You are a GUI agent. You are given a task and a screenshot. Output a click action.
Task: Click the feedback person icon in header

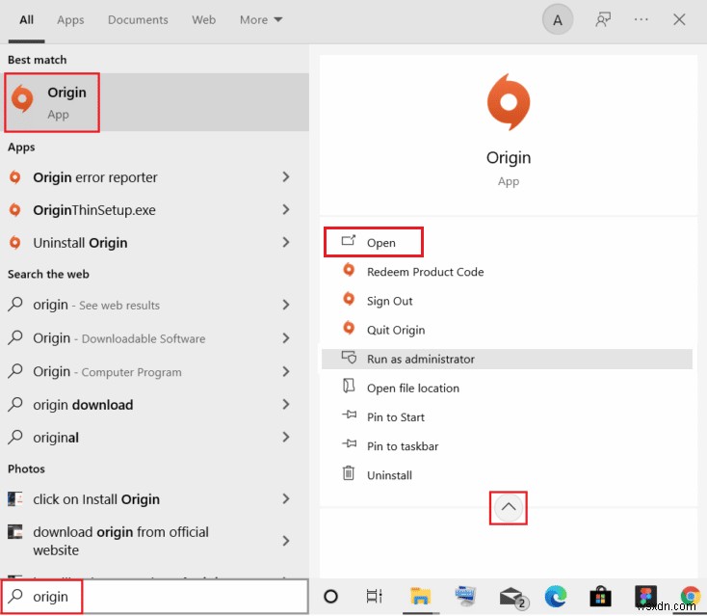[x=603, y=20]
